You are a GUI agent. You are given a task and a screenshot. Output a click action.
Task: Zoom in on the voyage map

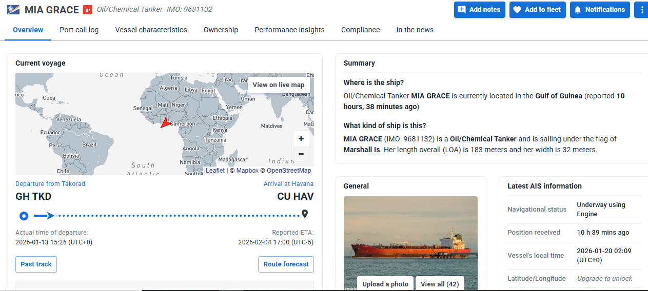(301, 139)
